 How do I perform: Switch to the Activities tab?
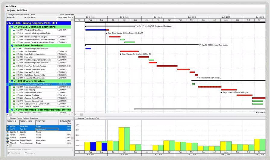click(22, 10)
